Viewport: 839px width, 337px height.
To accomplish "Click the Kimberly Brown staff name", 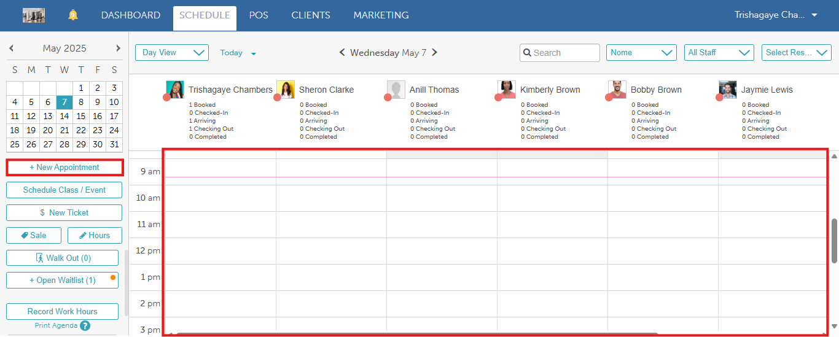I will (x=550, y=90).
